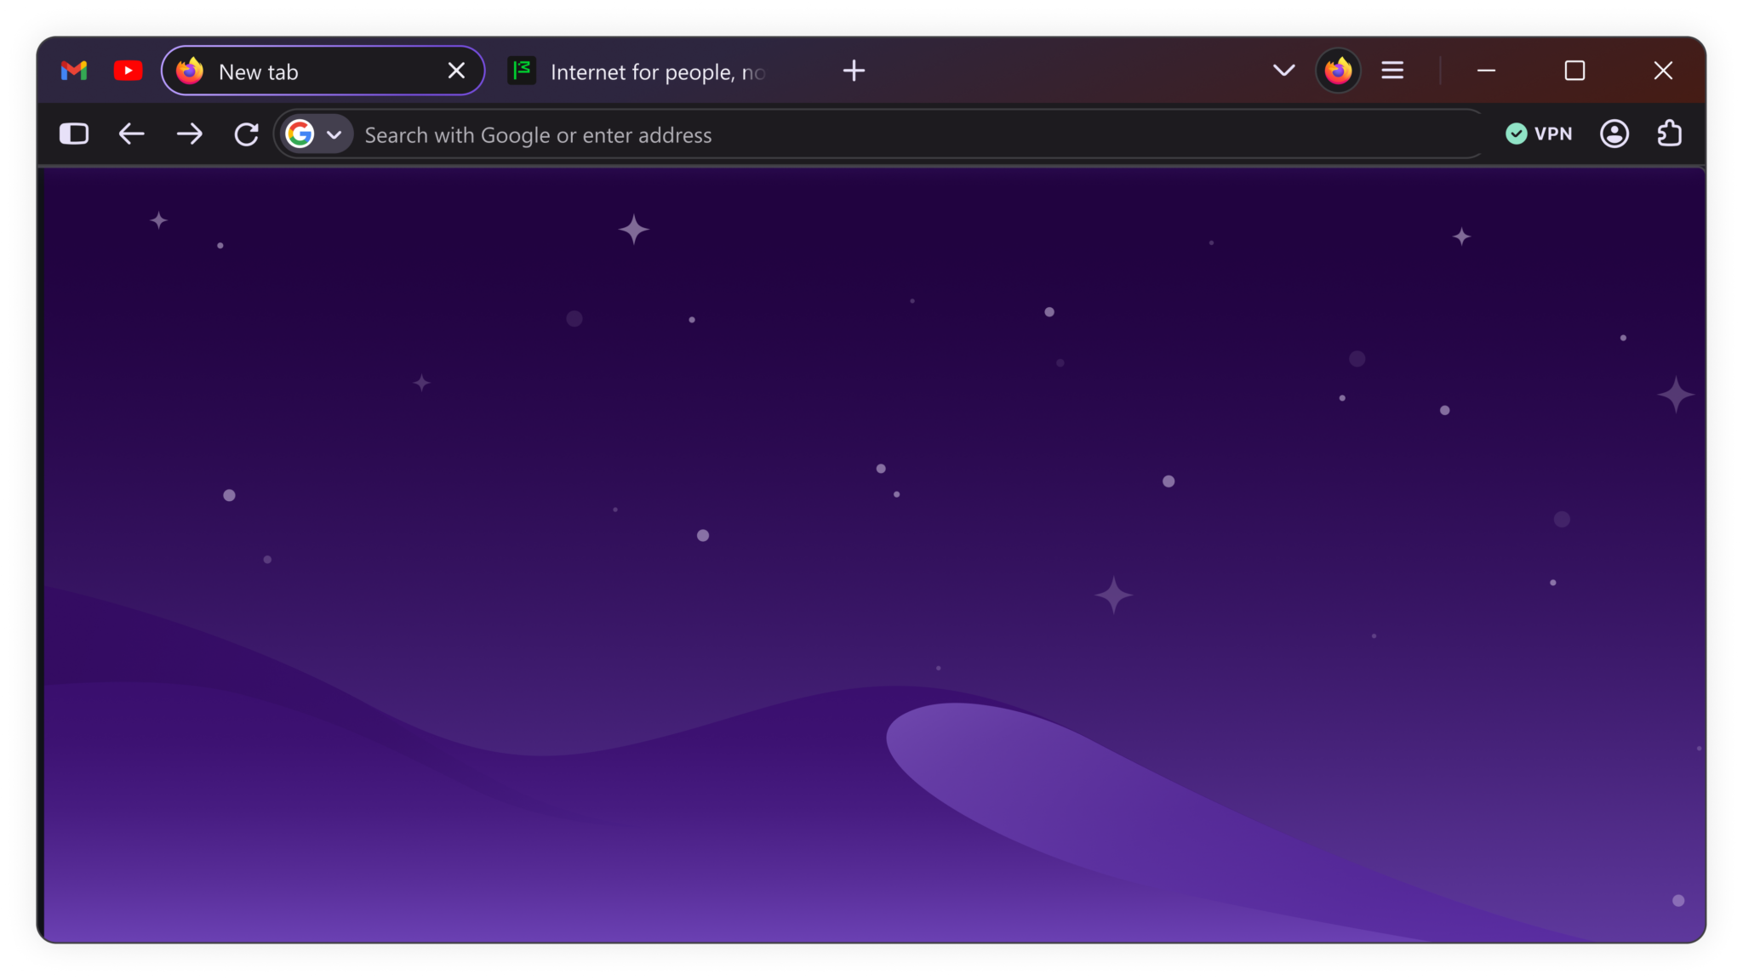Viewport: 1743px width, 980px height.
Task: Minimize the Firefox window
Action: click(x=1487, y=71)
